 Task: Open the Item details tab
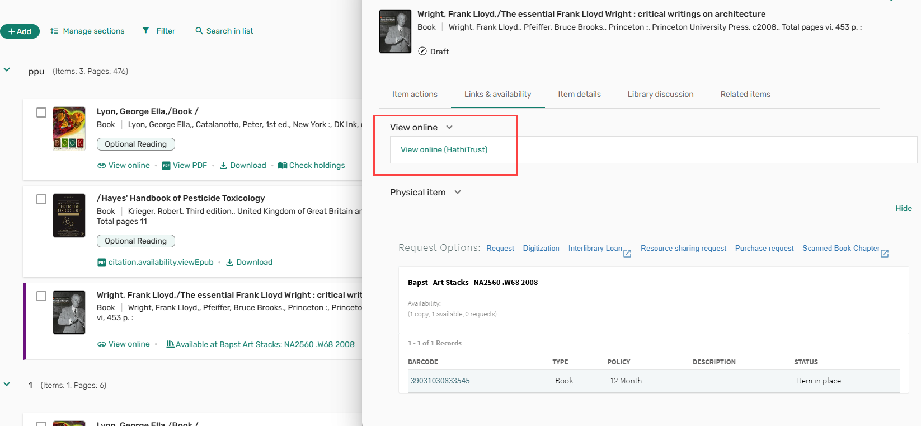[x=580, y=94]
